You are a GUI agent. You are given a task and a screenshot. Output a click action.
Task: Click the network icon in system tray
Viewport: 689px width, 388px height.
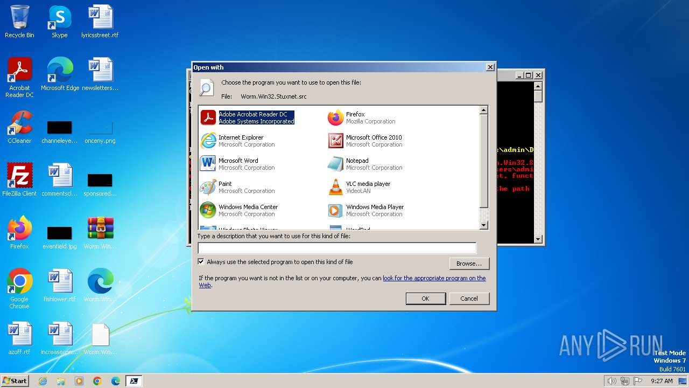(x=625, y=381)
